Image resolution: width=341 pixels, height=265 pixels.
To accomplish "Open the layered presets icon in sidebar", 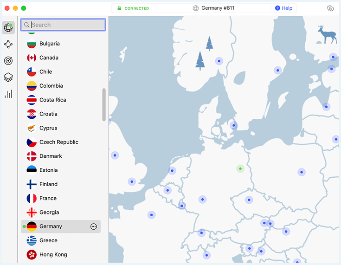I will point(8,77).
